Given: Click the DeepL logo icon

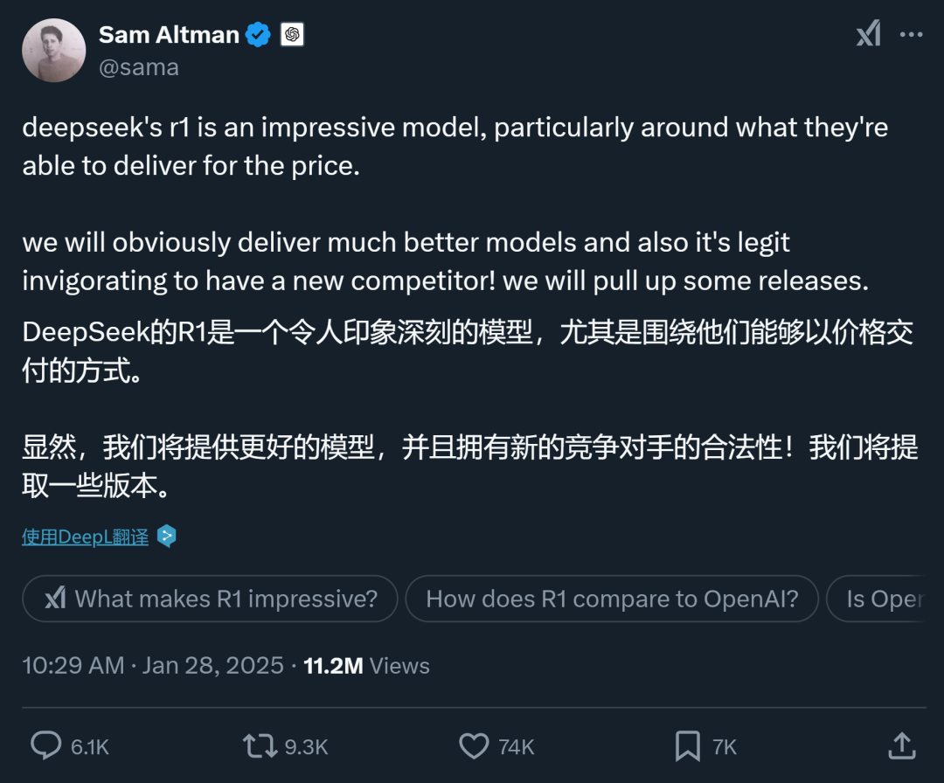Looking at the screenshot, I should (166, 537).
